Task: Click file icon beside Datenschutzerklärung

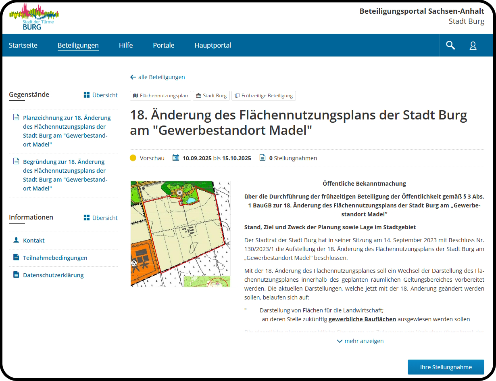Action: [16, 275]
